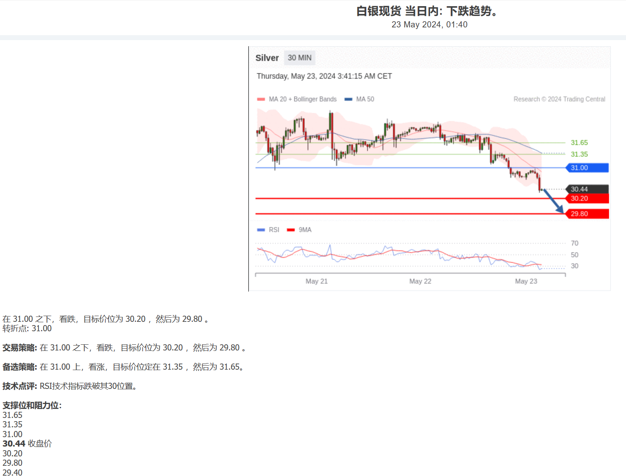Open the 30 MIN timeframe selector
Screen dimensions: 626x476
(299, 58)
